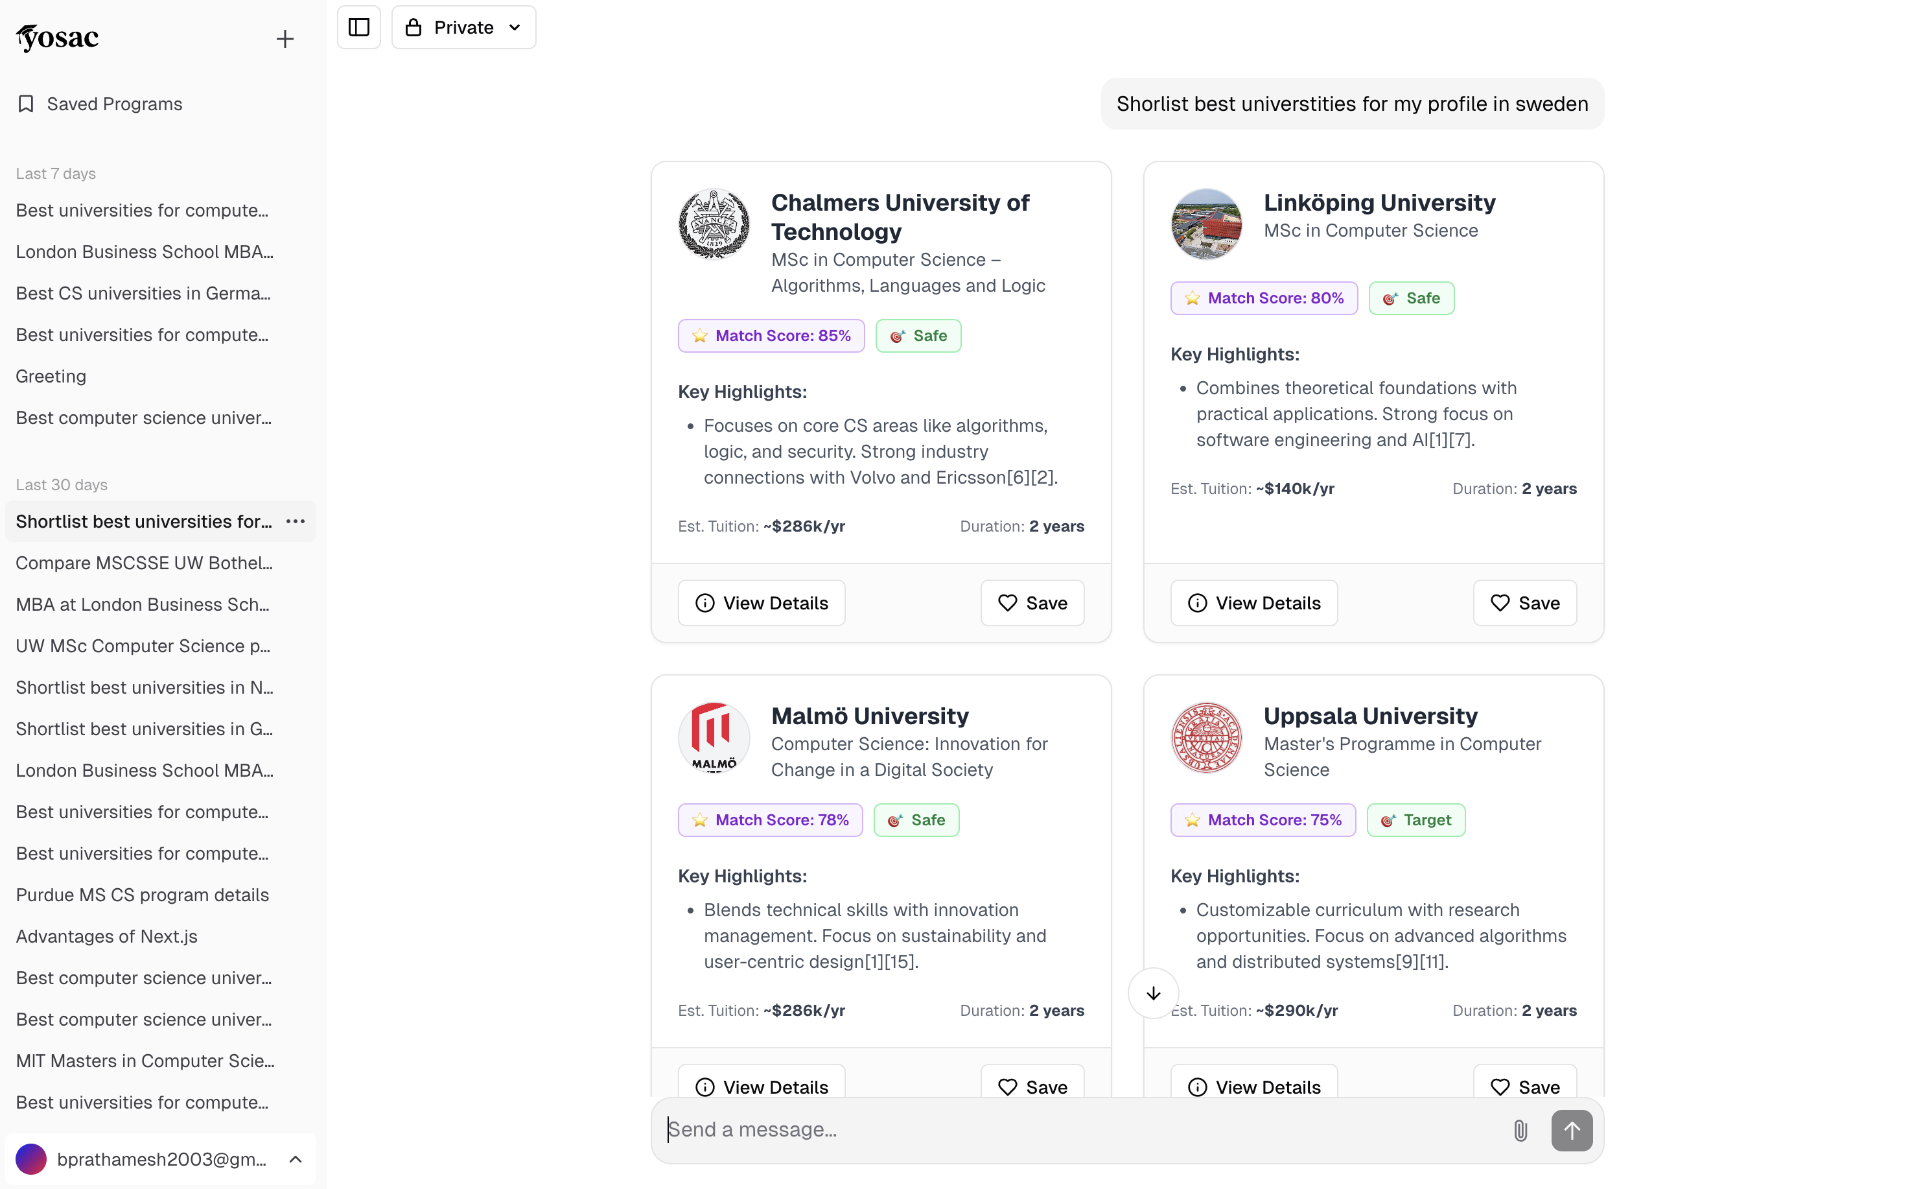Open the Greeting conversation
The width and height of the screenshot is (1921, 1189).
(x=51, y=376)
